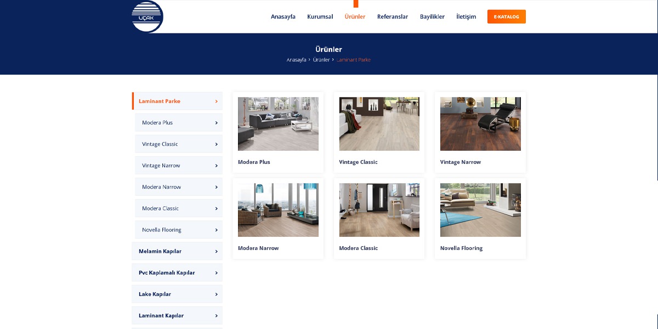Viewport: 658px width, 329px height.
Task: Open Modera Narrow in the sidebar
Action: pos(179,186)
